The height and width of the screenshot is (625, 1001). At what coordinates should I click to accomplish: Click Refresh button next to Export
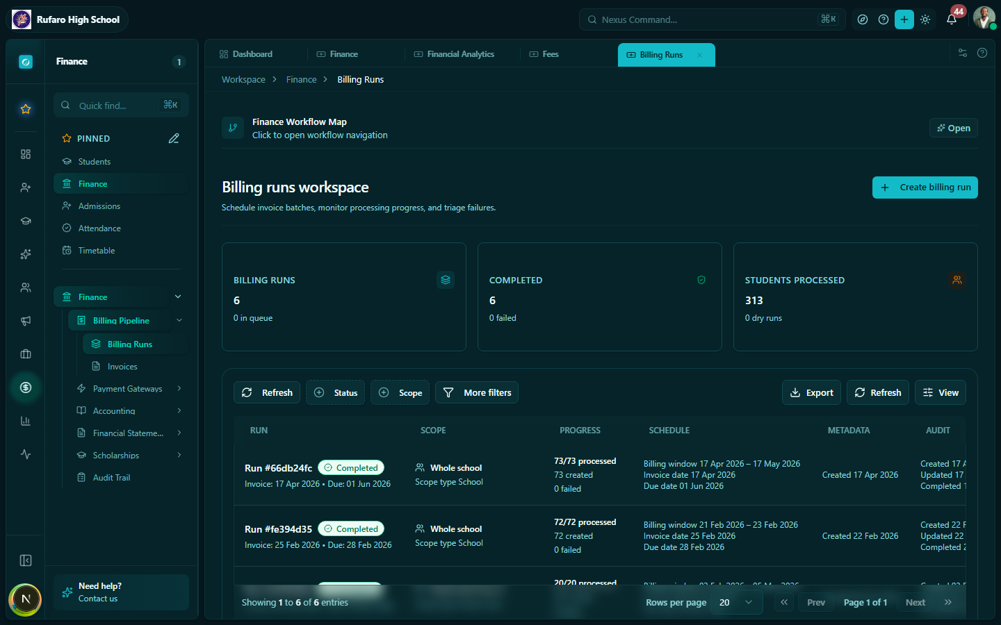[x=878, y=392]
